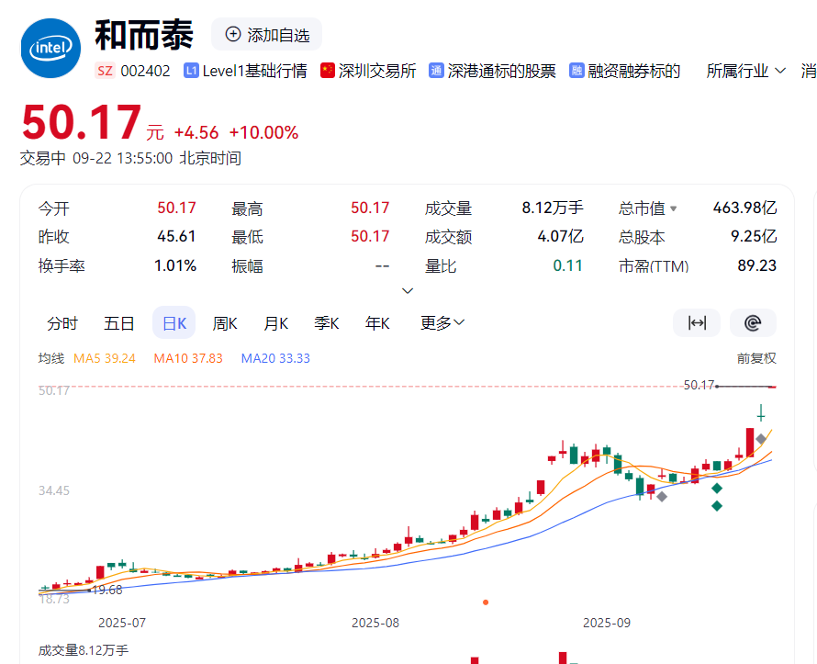Click the chart range-width icon button

(x=697, y=323)
